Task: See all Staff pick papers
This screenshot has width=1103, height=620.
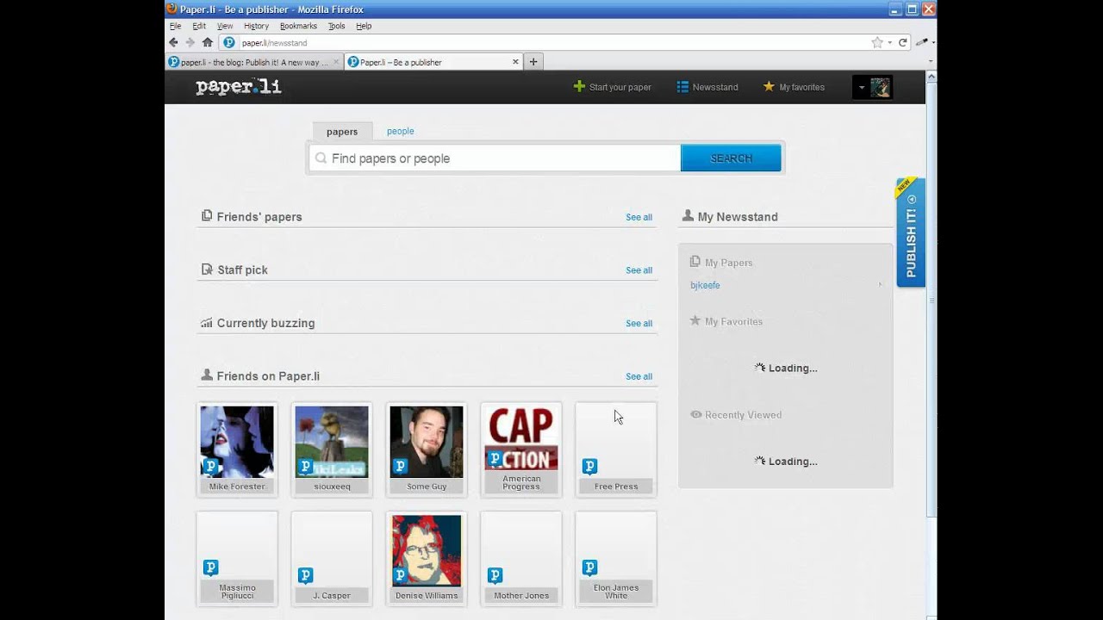Action: [x=639, y=270]
